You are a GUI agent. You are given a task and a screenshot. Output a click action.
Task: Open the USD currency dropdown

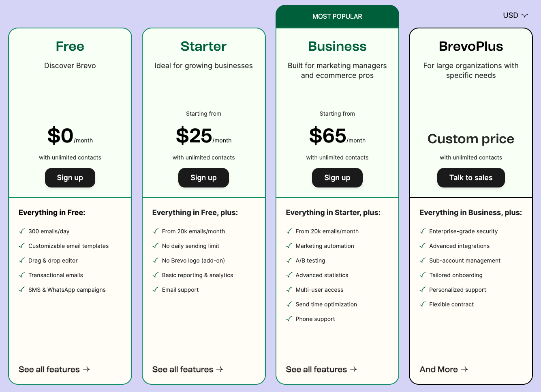point(515,15)
